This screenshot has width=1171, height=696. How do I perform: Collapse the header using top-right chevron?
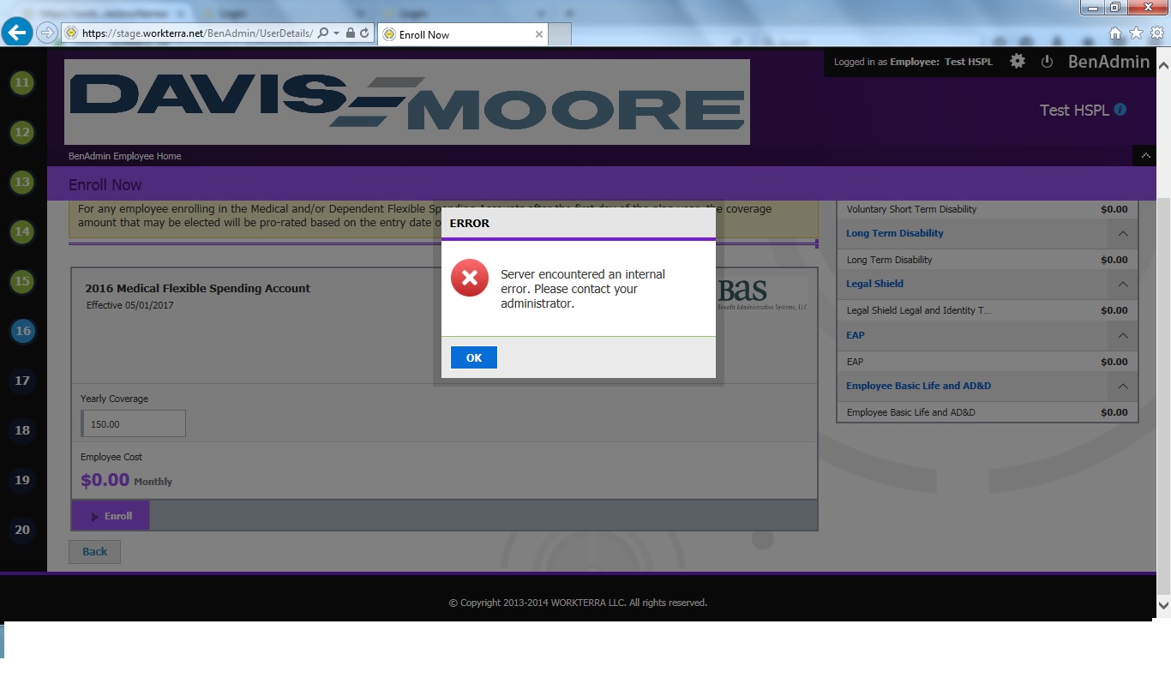click(1144, 156)
